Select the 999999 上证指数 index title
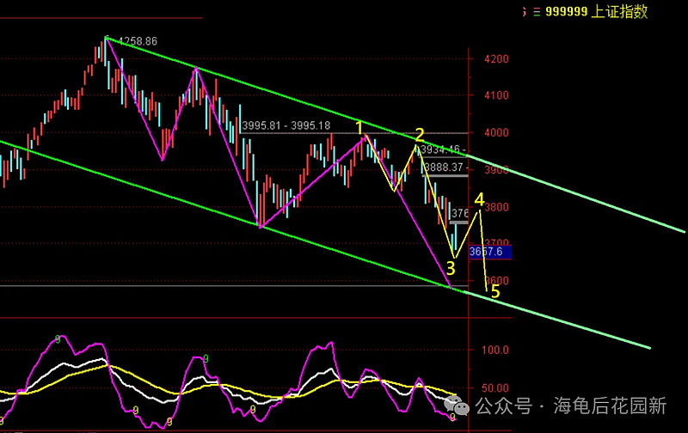688x433 pixels. click(x=596, y=12)
